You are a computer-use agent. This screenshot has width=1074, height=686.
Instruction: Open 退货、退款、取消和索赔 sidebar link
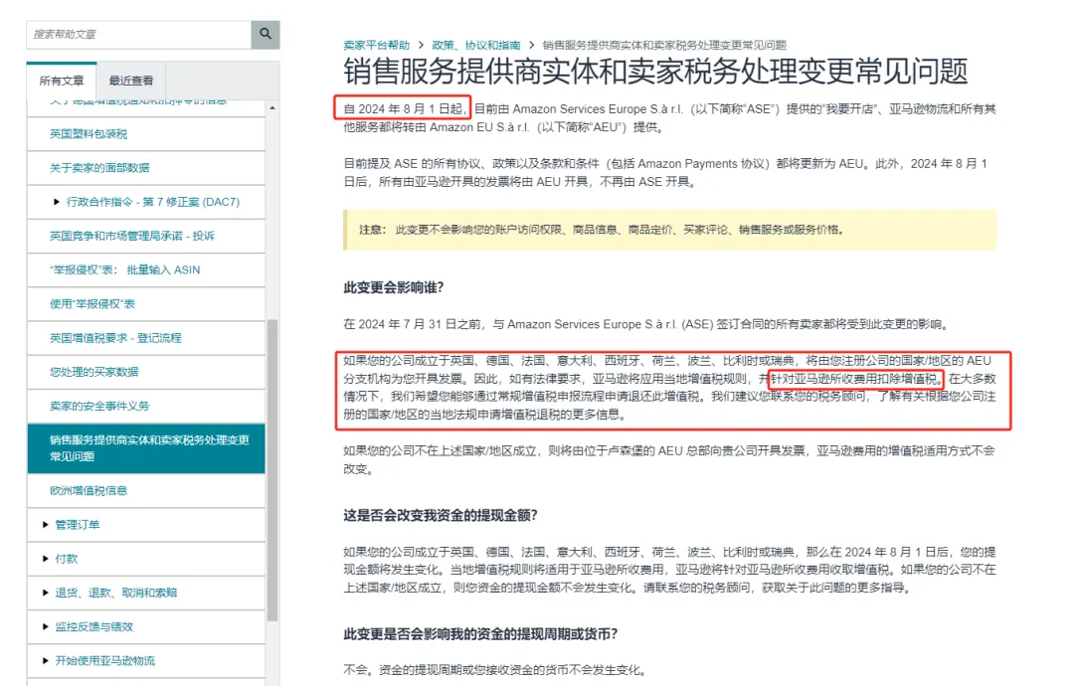(115, 593)
